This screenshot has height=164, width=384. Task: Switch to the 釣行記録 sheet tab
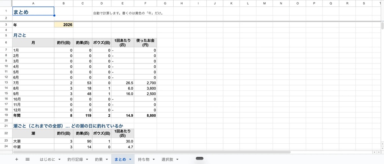[x=75, y=159]
